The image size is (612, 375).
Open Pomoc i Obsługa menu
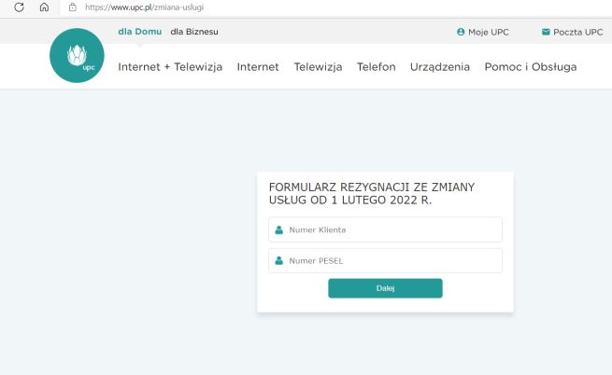(531, 66)
